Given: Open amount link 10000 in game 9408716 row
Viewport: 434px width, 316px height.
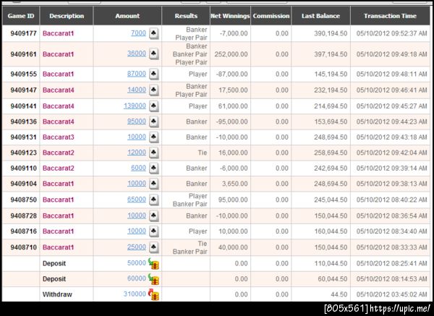Looking at the screenshot, I should pyautogui.click(x=137, y=231).
